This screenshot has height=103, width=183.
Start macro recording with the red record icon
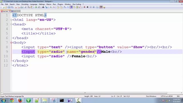pyautogui.click(x=85, y=7)
